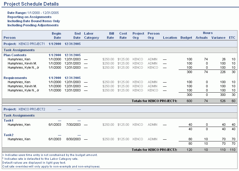239x171 pixels.
Task: Click the "Totals for KENCO PROJECT1:" label
Action: point(154,101)
